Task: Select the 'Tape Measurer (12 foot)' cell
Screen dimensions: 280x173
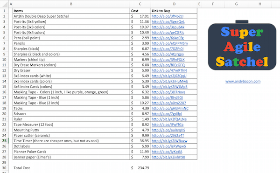Action: click(71, 125)
